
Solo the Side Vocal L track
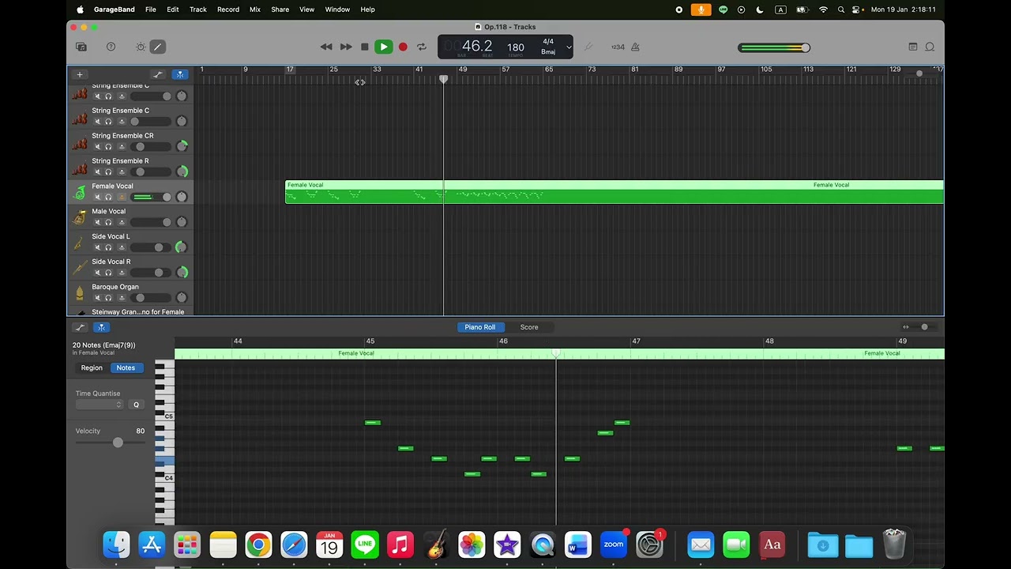[x=108, y=248]
